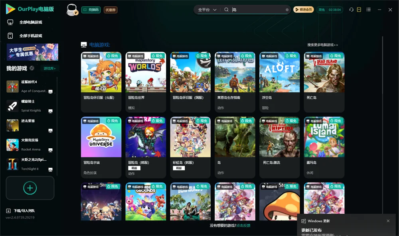Open the 下载/导入列队 download queue
The width and height of the screenshot is (399, 236).
pyautogui.click(x=24, y=211)
